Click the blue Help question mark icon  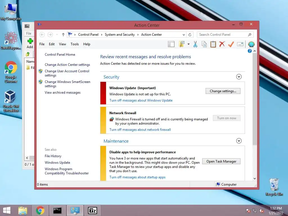pos(250,51)
